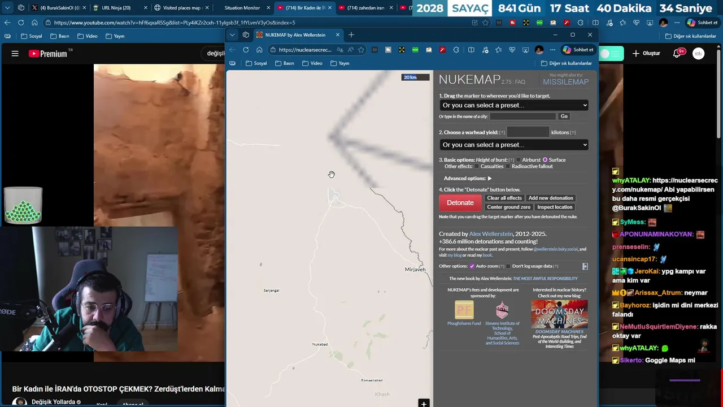Translate NUKEMAP page using translate icon
This screenshot has width=723, height=407.
[340, 50]
